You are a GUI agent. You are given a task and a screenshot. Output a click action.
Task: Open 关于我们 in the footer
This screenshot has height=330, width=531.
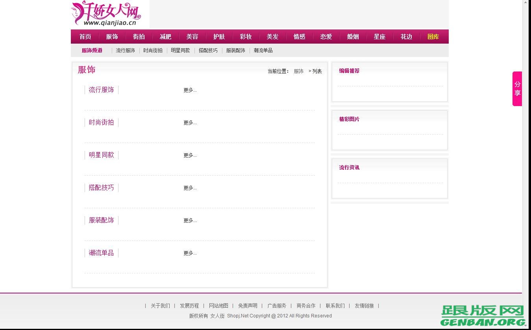pos(160,306)
